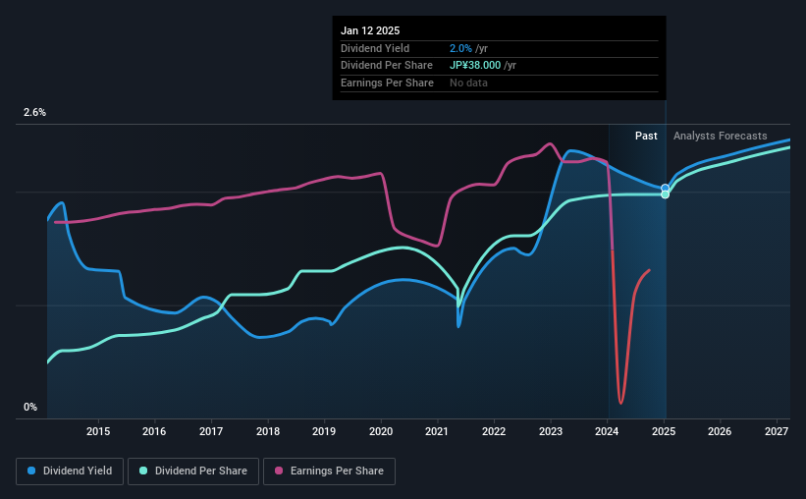Click the Past region label
The width and height of the screenshot is (806, 499).
pyautogui.click(x=646, y=136)
